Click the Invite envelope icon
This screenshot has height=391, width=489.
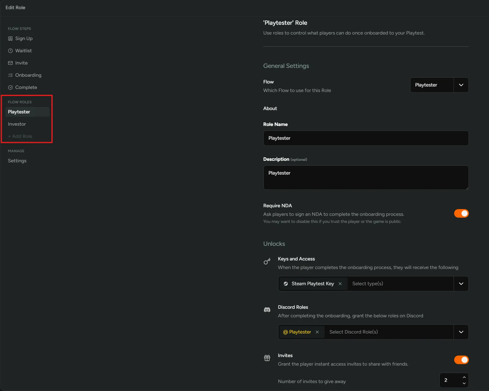(10, 63)
